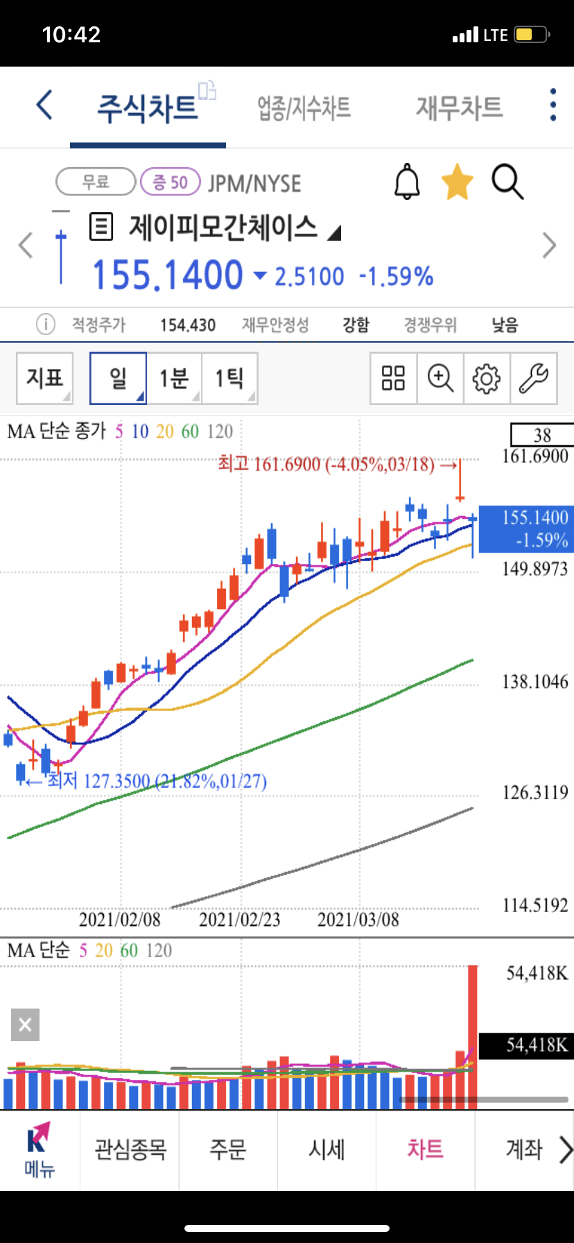The image size is (574, 1243).
Task: Tap the MA 20 legend value in price chart
Action: point(165,431)
